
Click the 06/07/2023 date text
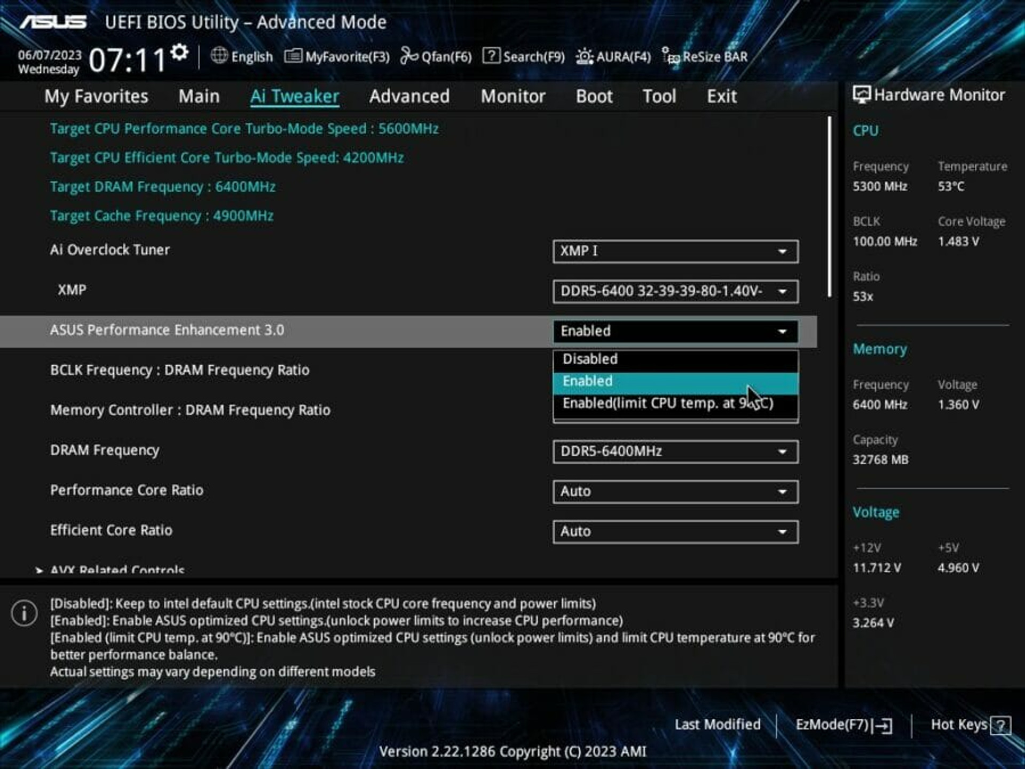pos(50,55)
